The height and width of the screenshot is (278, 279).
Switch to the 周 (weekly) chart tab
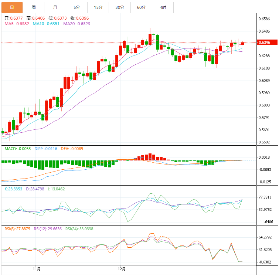[34, 7]
